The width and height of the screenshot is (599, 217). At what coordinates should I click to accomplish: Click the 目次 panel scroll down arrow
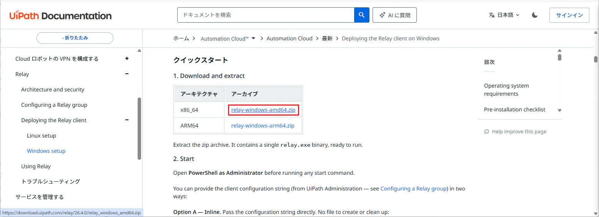coord(560,110)
